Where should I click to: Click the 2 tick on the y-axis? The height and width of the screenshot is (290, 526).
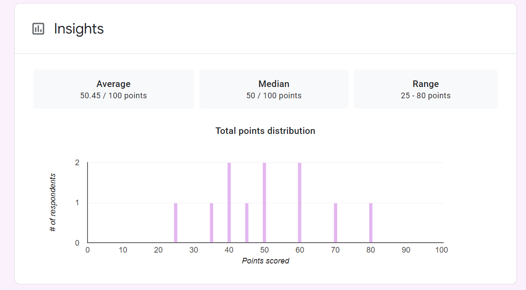(x=77, y=163)
